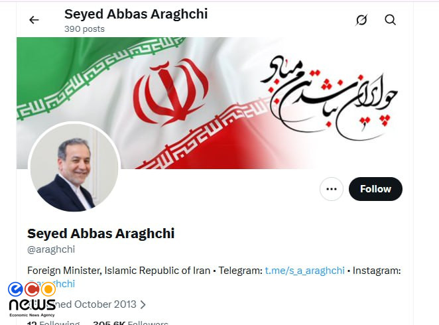Click the 390 posts count
This screenshot has height=325, width=439.
click(84, 29)
